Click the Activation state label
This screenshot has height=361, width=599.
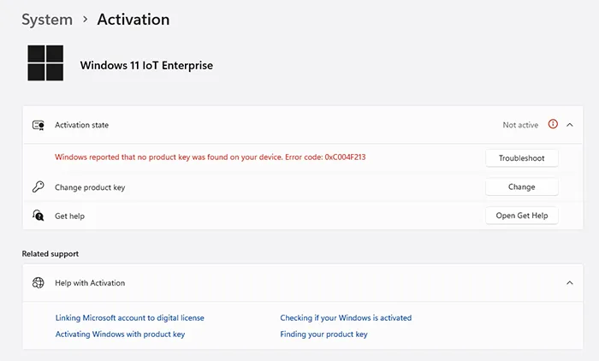pos(82,125)
